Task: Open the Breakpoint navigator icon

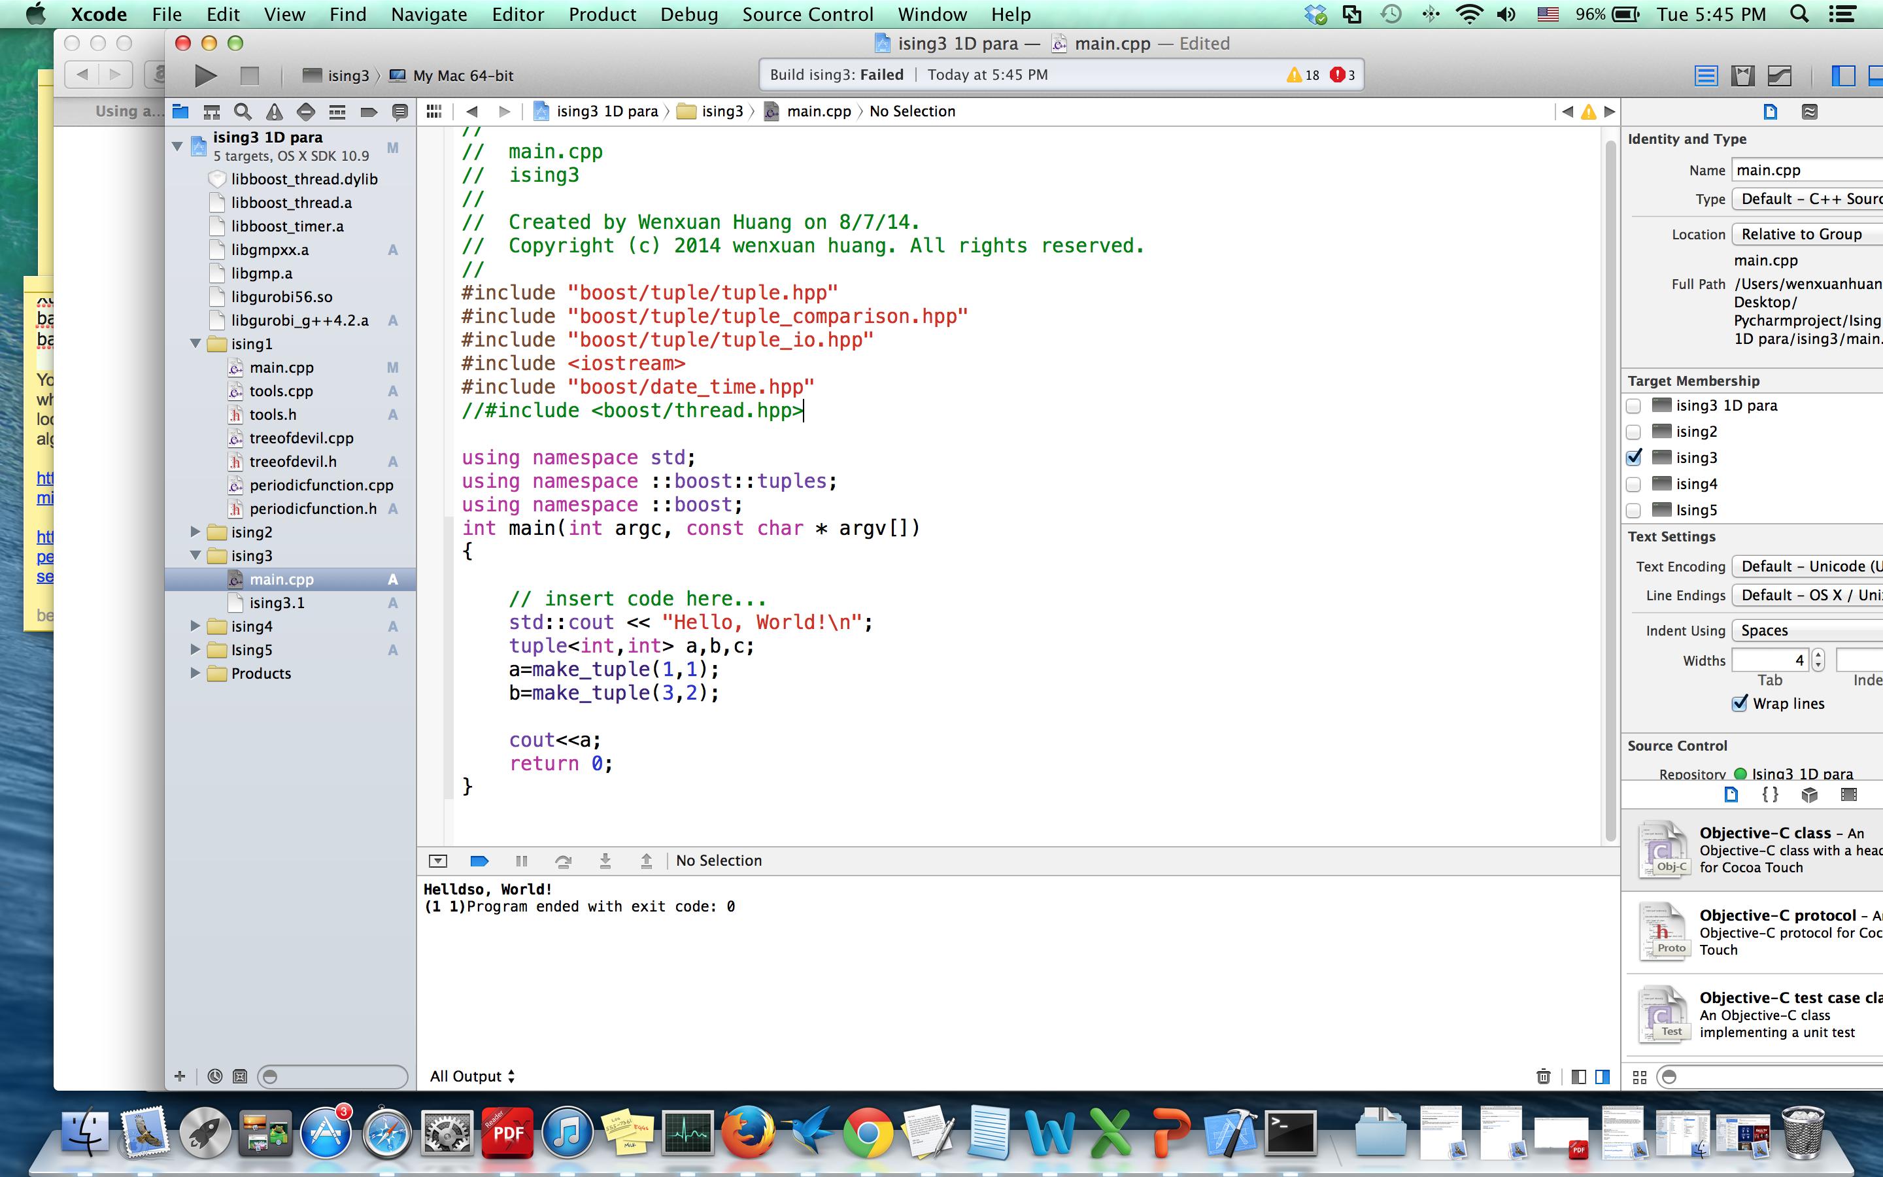Action: pyautogui.click(x=369, y=111)
